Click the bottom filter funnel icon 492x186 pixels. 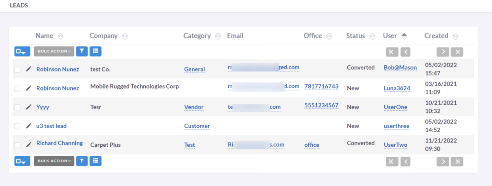pos(82,161)
